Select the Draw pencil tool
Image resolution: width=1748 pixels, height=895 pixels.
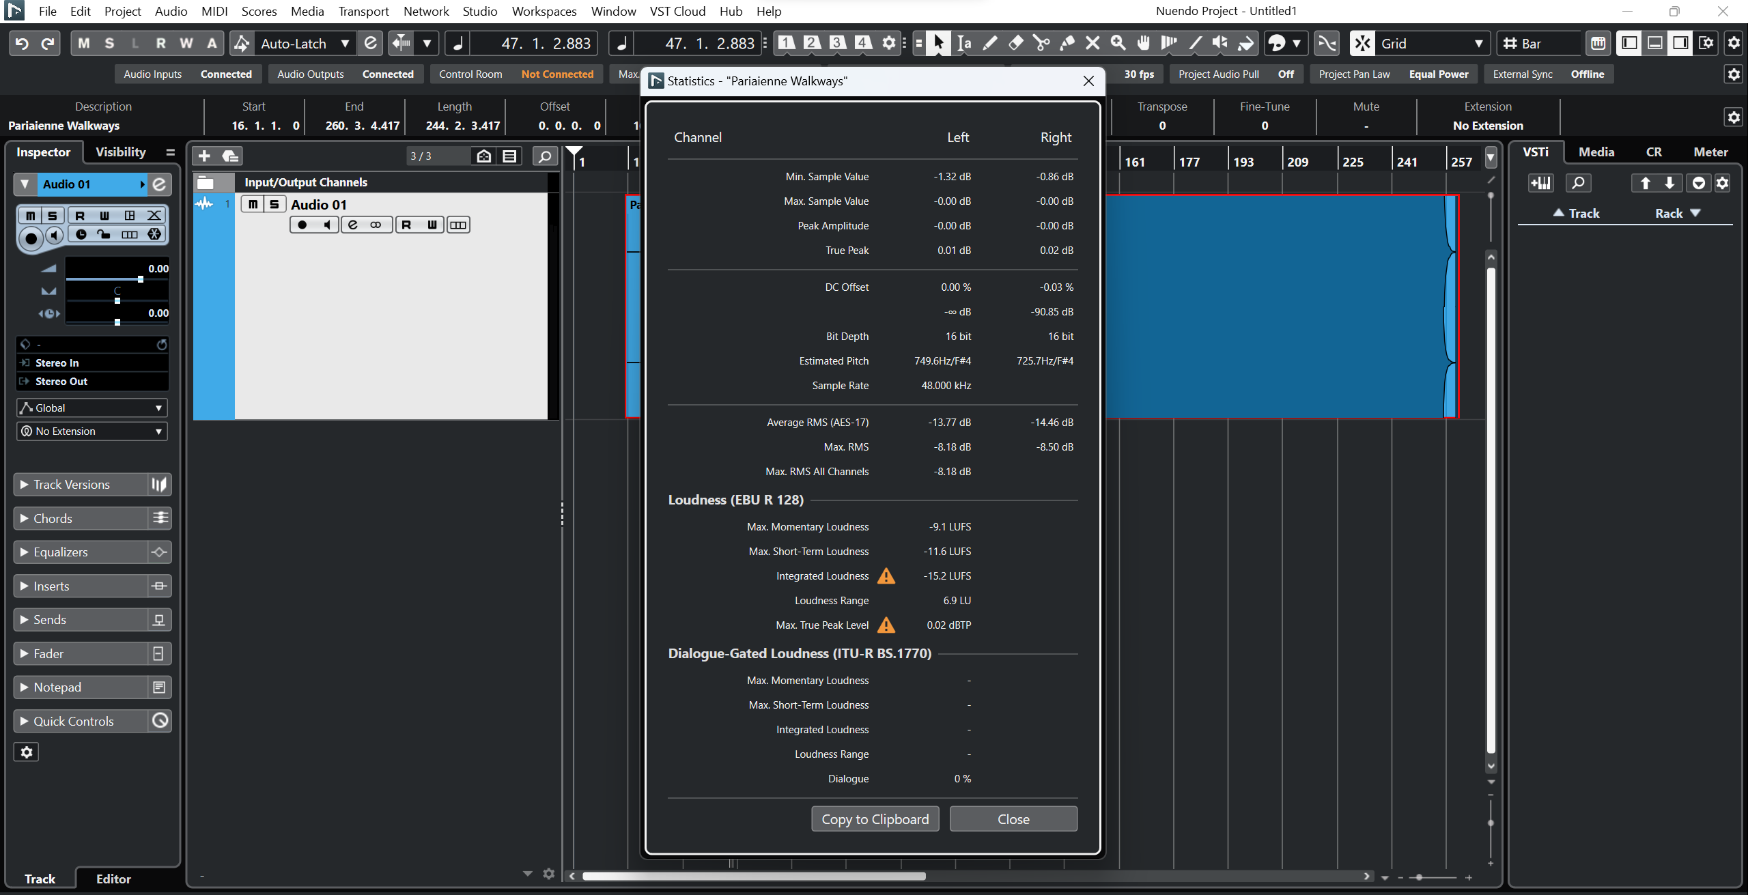[x=989, y=44]
